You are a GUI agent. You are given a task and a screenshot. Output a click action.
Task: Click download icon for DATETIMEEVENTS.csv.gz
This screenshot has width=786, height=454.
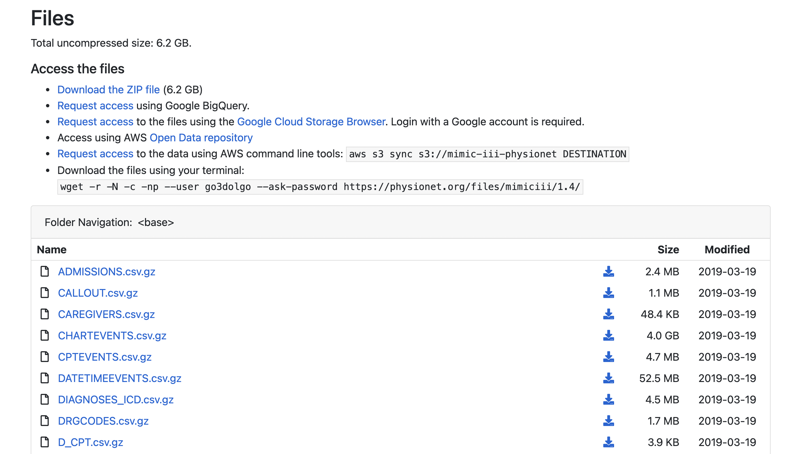[x=608, y=378]
